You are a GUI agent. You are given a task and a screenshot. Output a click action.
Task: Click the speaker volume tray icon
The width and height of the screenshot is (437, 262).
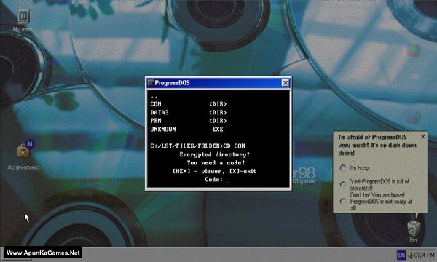[x=410, y=255]
